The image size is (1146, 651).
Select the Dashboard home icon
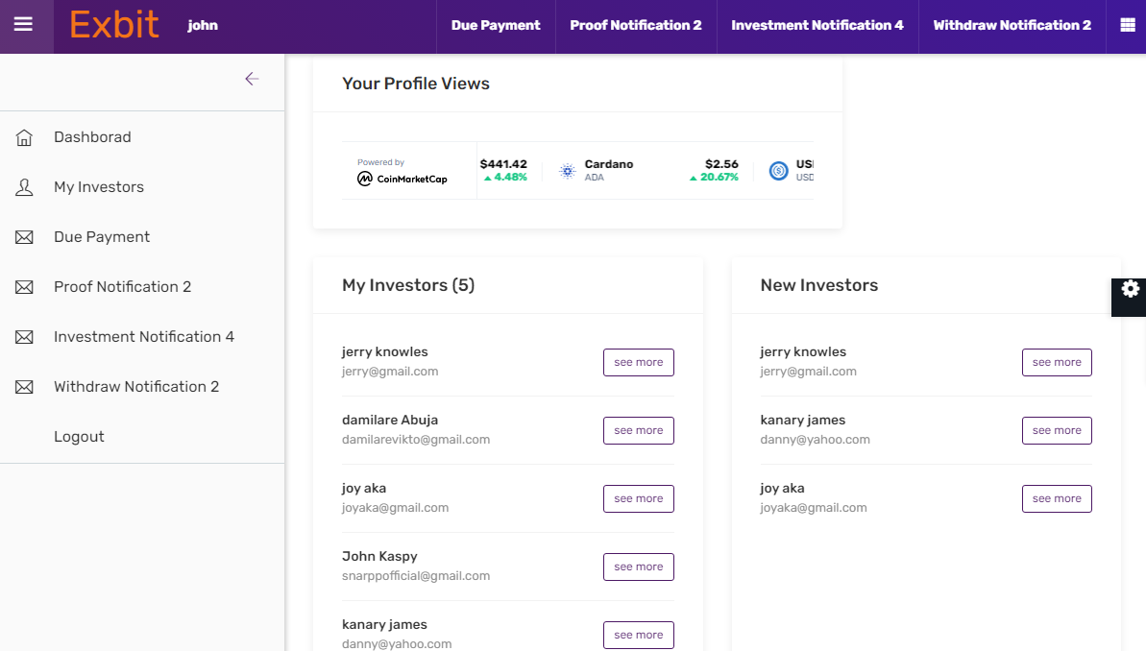click(x=23, y=136)
